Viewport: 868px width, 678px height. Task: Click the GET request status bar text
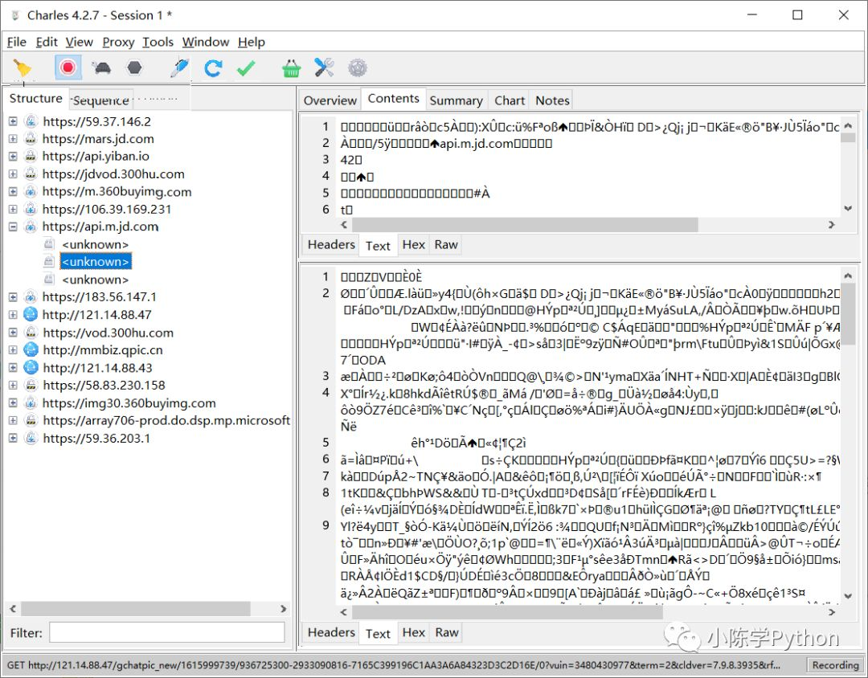394,664
